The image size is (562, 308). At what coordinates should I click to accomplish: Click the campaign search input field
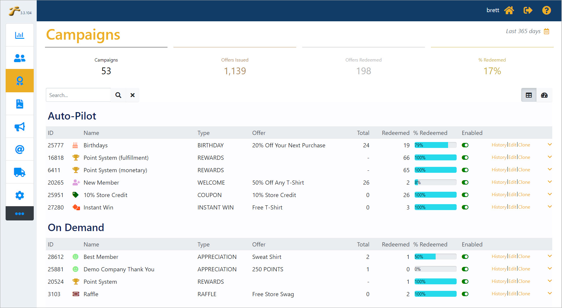[78, 95]
